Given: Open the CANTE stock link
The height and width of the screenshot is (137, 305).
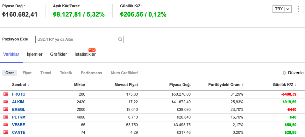Looking at the screenshot, I should [x=18, y=133].
